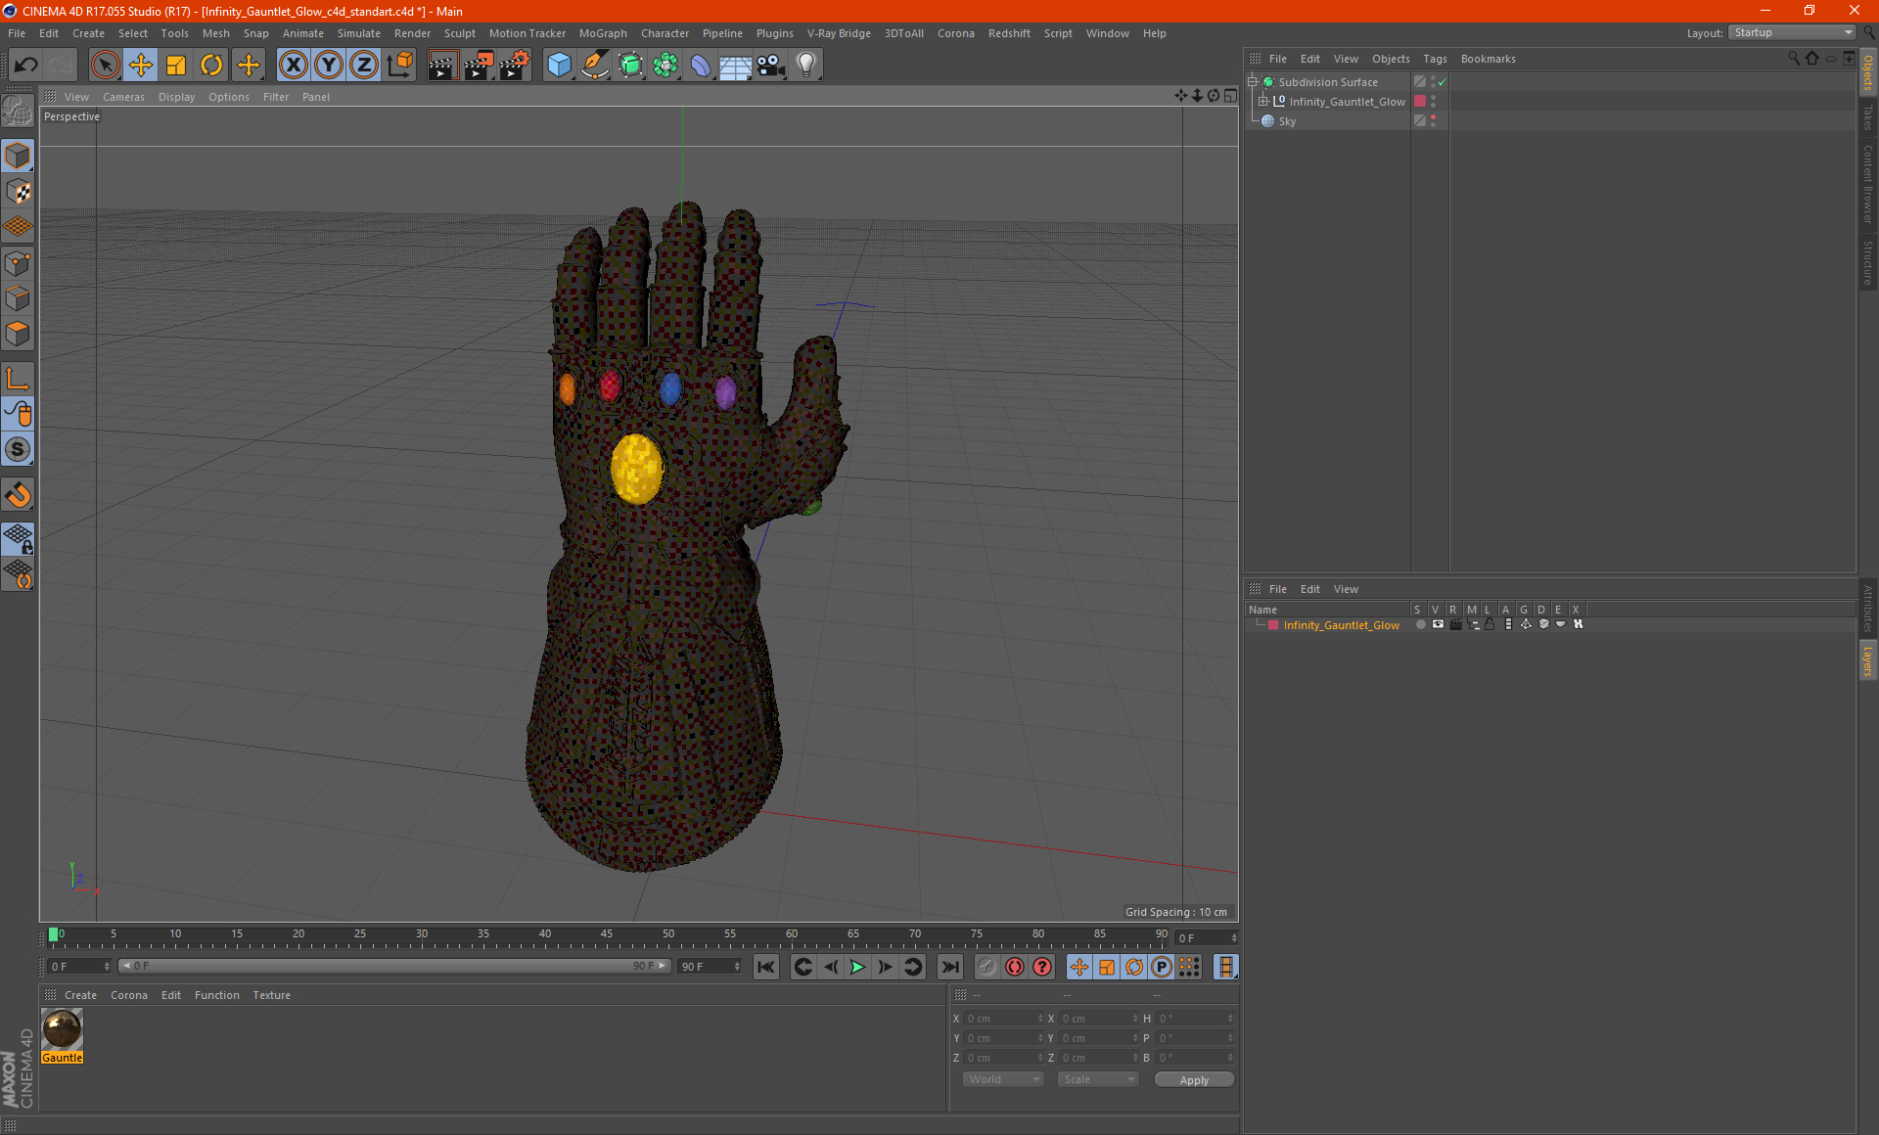Activate the Scale tool in top toolbar
This screenshot has height=1135, width=1879.
176,65
